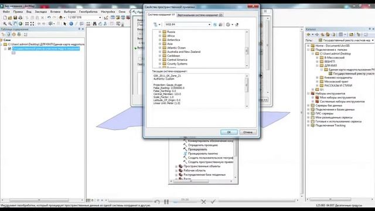This screenshot has width=375, height=211.
Task: Select the Zoom In tool
Action: click(x=5, y=23)
